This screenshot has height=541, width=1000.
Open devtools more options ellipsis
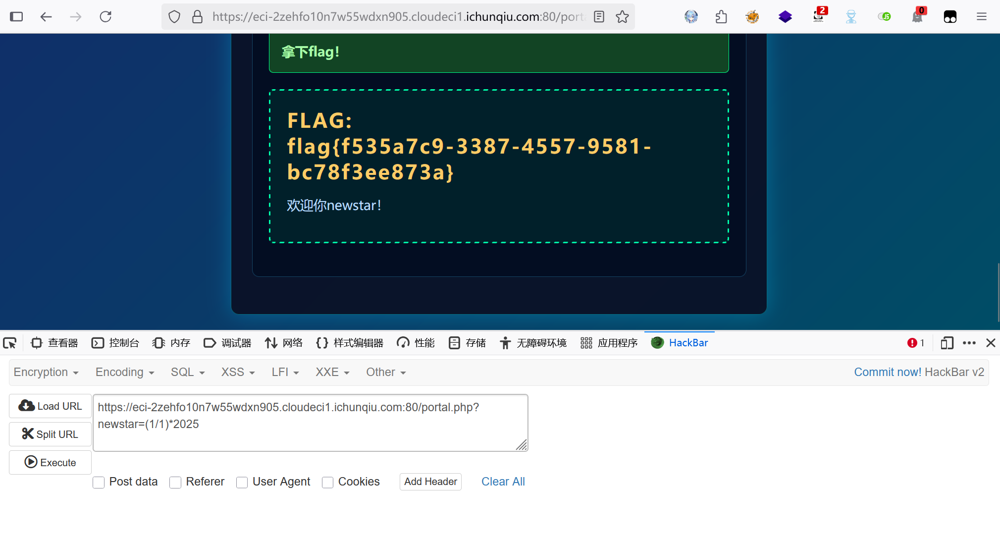[x=969, y=343]
